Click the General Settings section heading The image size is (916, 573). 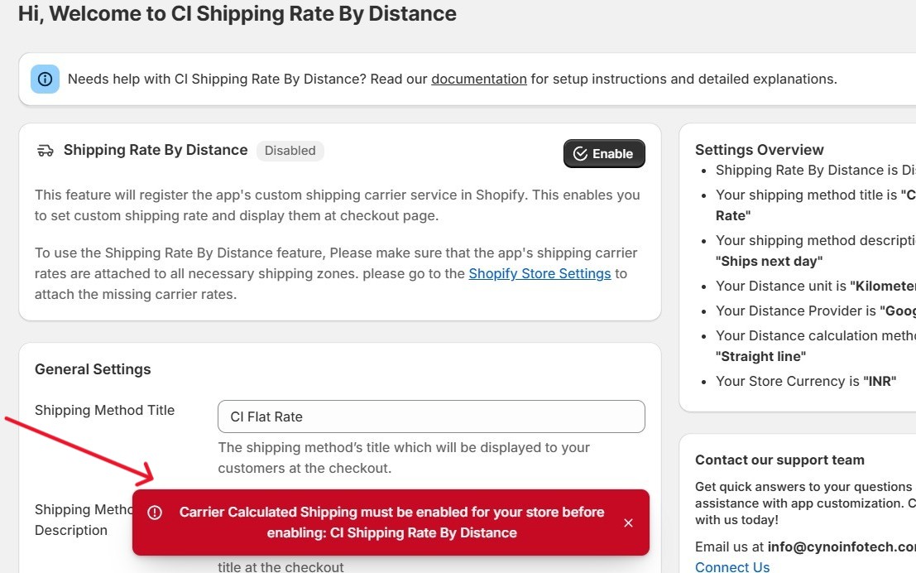[x=93, y=369]
